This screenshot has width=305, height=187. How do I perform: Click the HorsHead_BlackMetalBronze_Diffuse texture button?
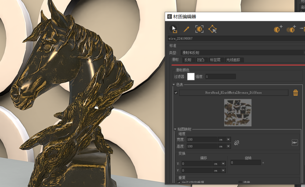click(x=233, y=93)
